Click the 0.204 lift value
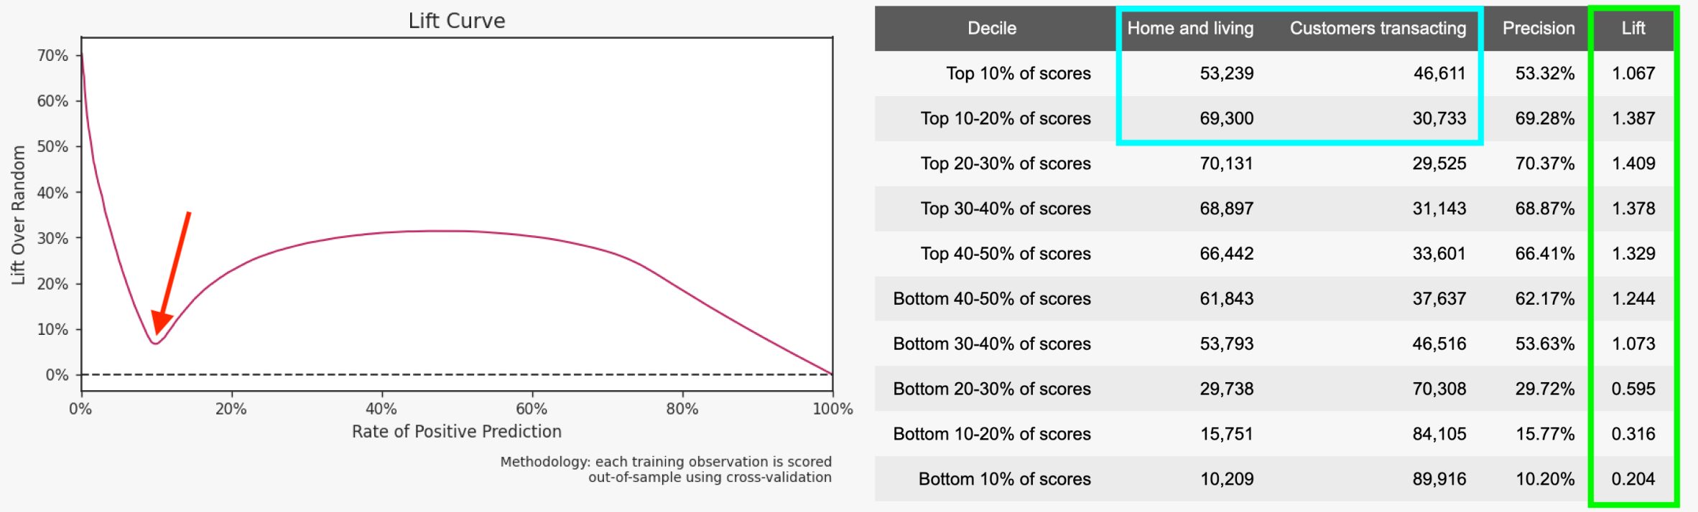 (1633, 480)
